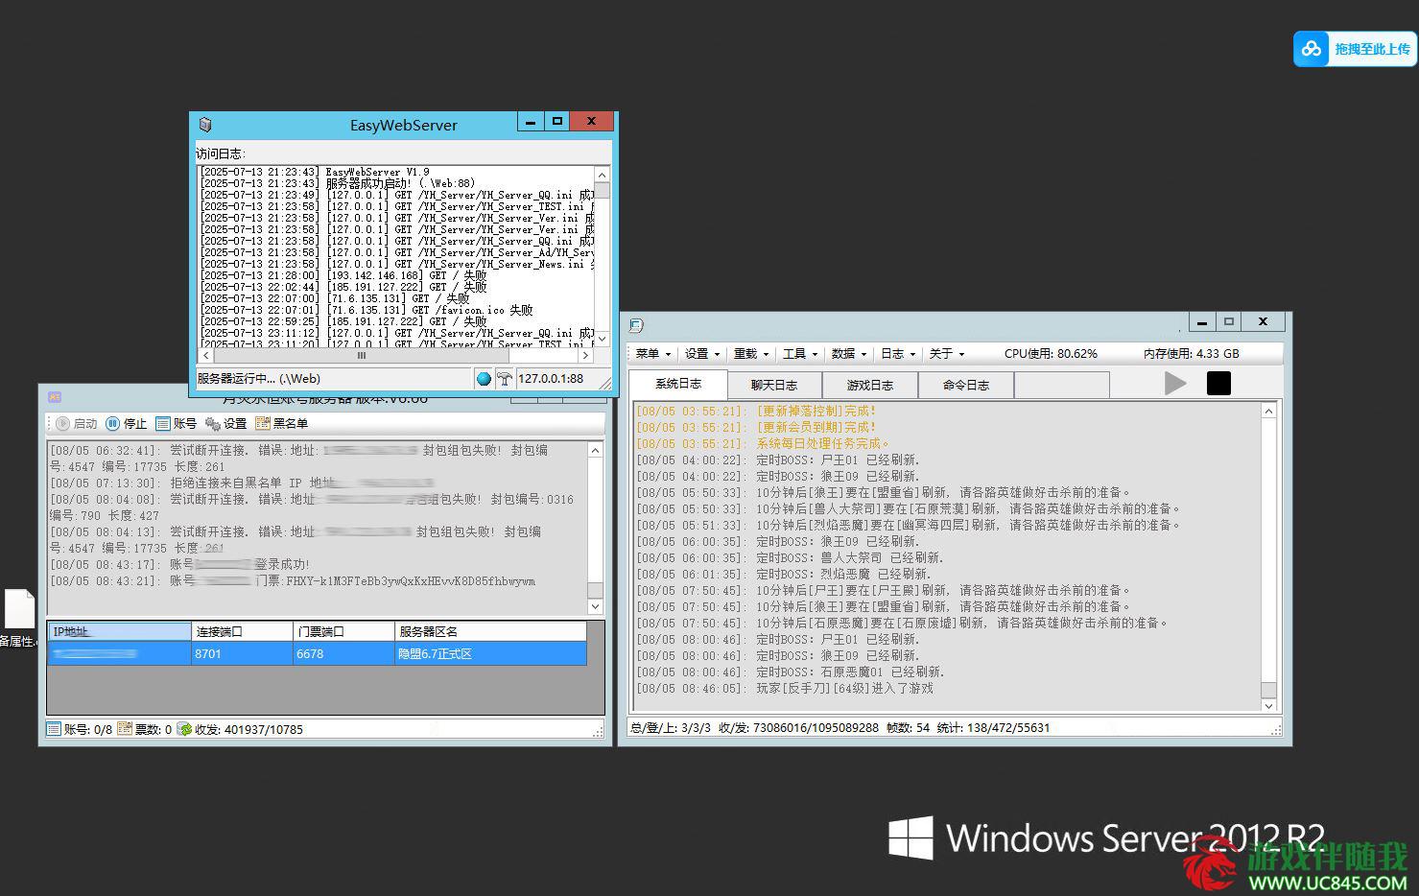Switch to the 命令日志 tab
1419x896 pixels.
[x=966, y=385]
